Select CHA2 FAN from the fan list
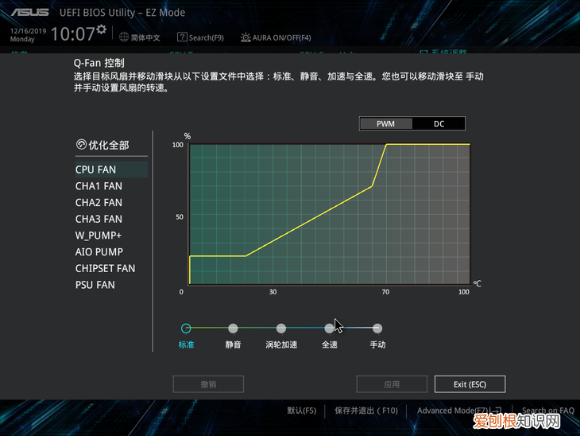This screenshot has height=436, width=580. click(x=99, y=202)
